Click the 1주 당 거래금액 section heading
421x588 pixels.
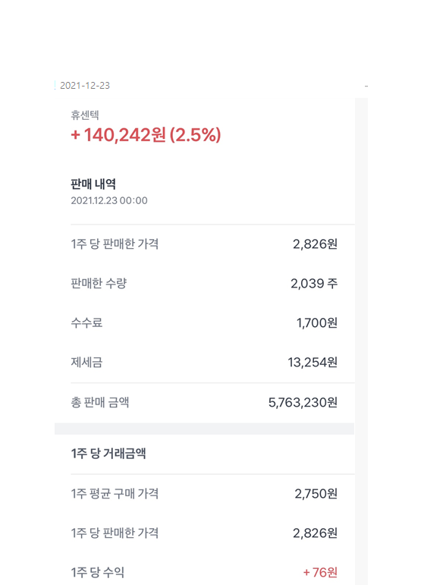pyautogui.click(x=108, y=454)
